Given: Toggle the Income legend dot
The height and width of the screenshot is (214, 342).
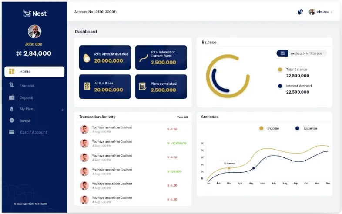Looking at the screenshot, I should coord(261,128).
